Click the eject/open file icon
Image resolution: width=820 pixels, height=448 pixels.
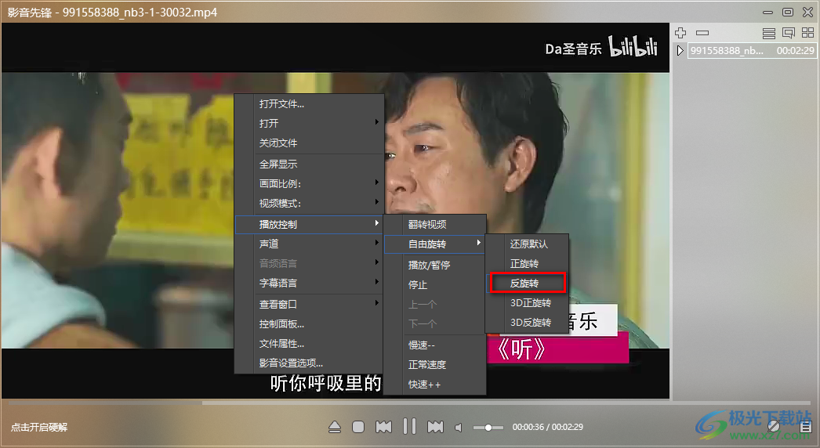click(335, 427)
